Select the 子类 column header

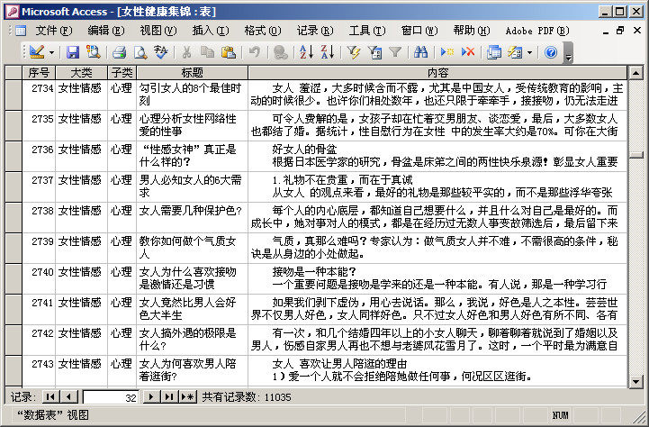tap(122, 73)
